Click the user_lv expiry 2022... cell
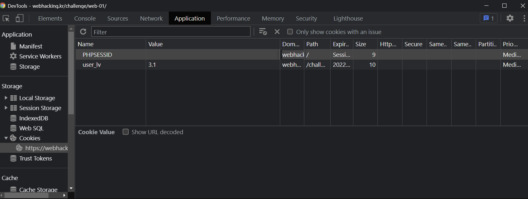Image resolution: width=528 pixels, height=199 pixels. (x=342, y=65)
